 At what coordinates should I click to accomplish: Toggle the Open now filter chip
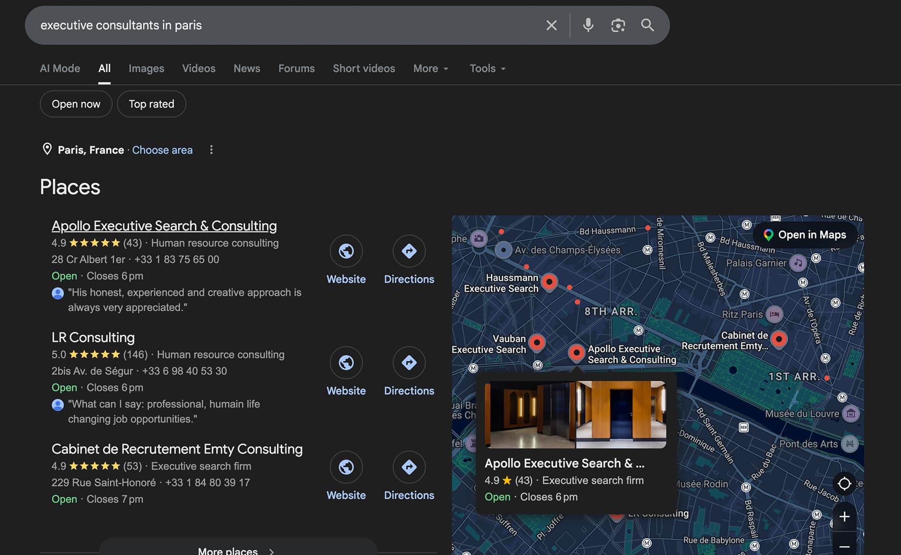(x=76, y=104)
